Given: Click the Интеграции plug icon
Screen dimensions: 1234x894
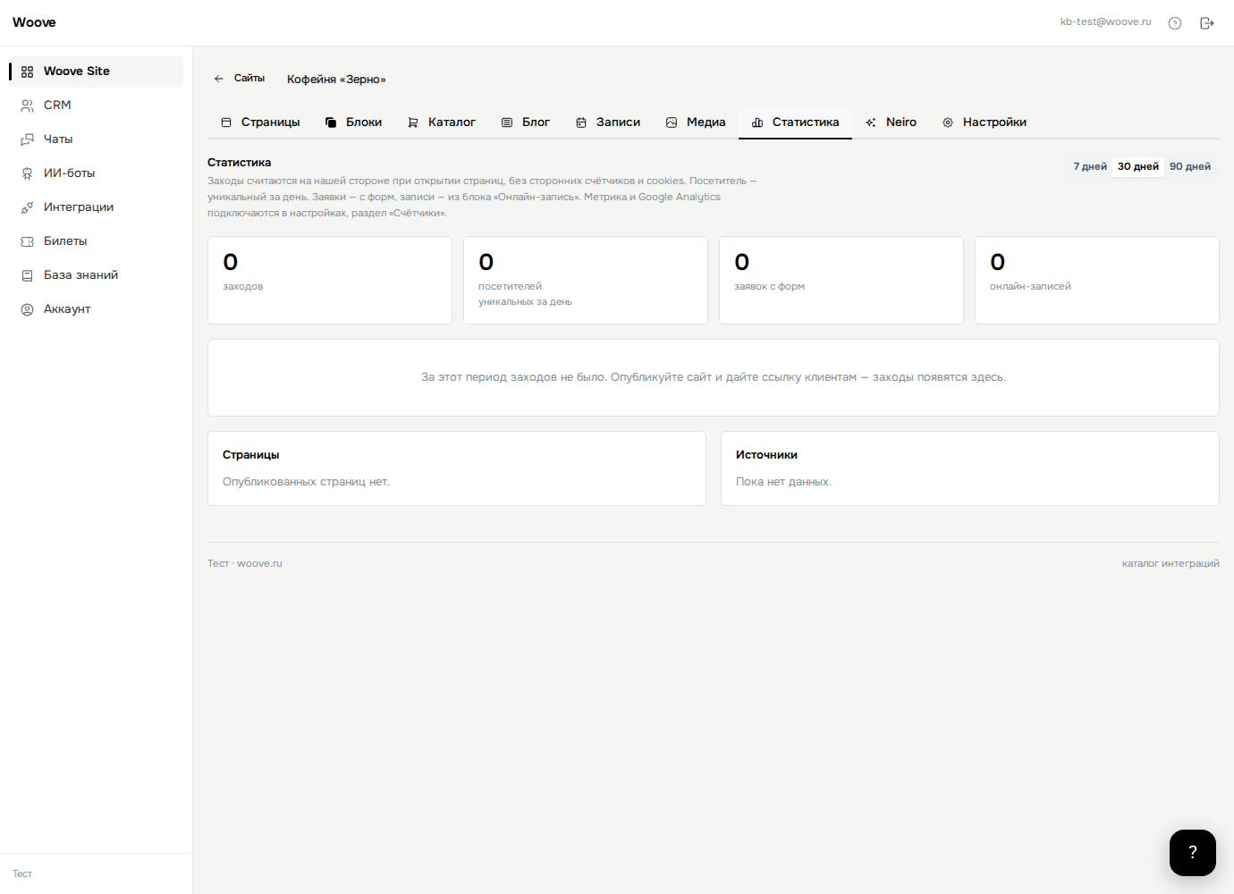Looking at the screenshot, I should 27,207.
